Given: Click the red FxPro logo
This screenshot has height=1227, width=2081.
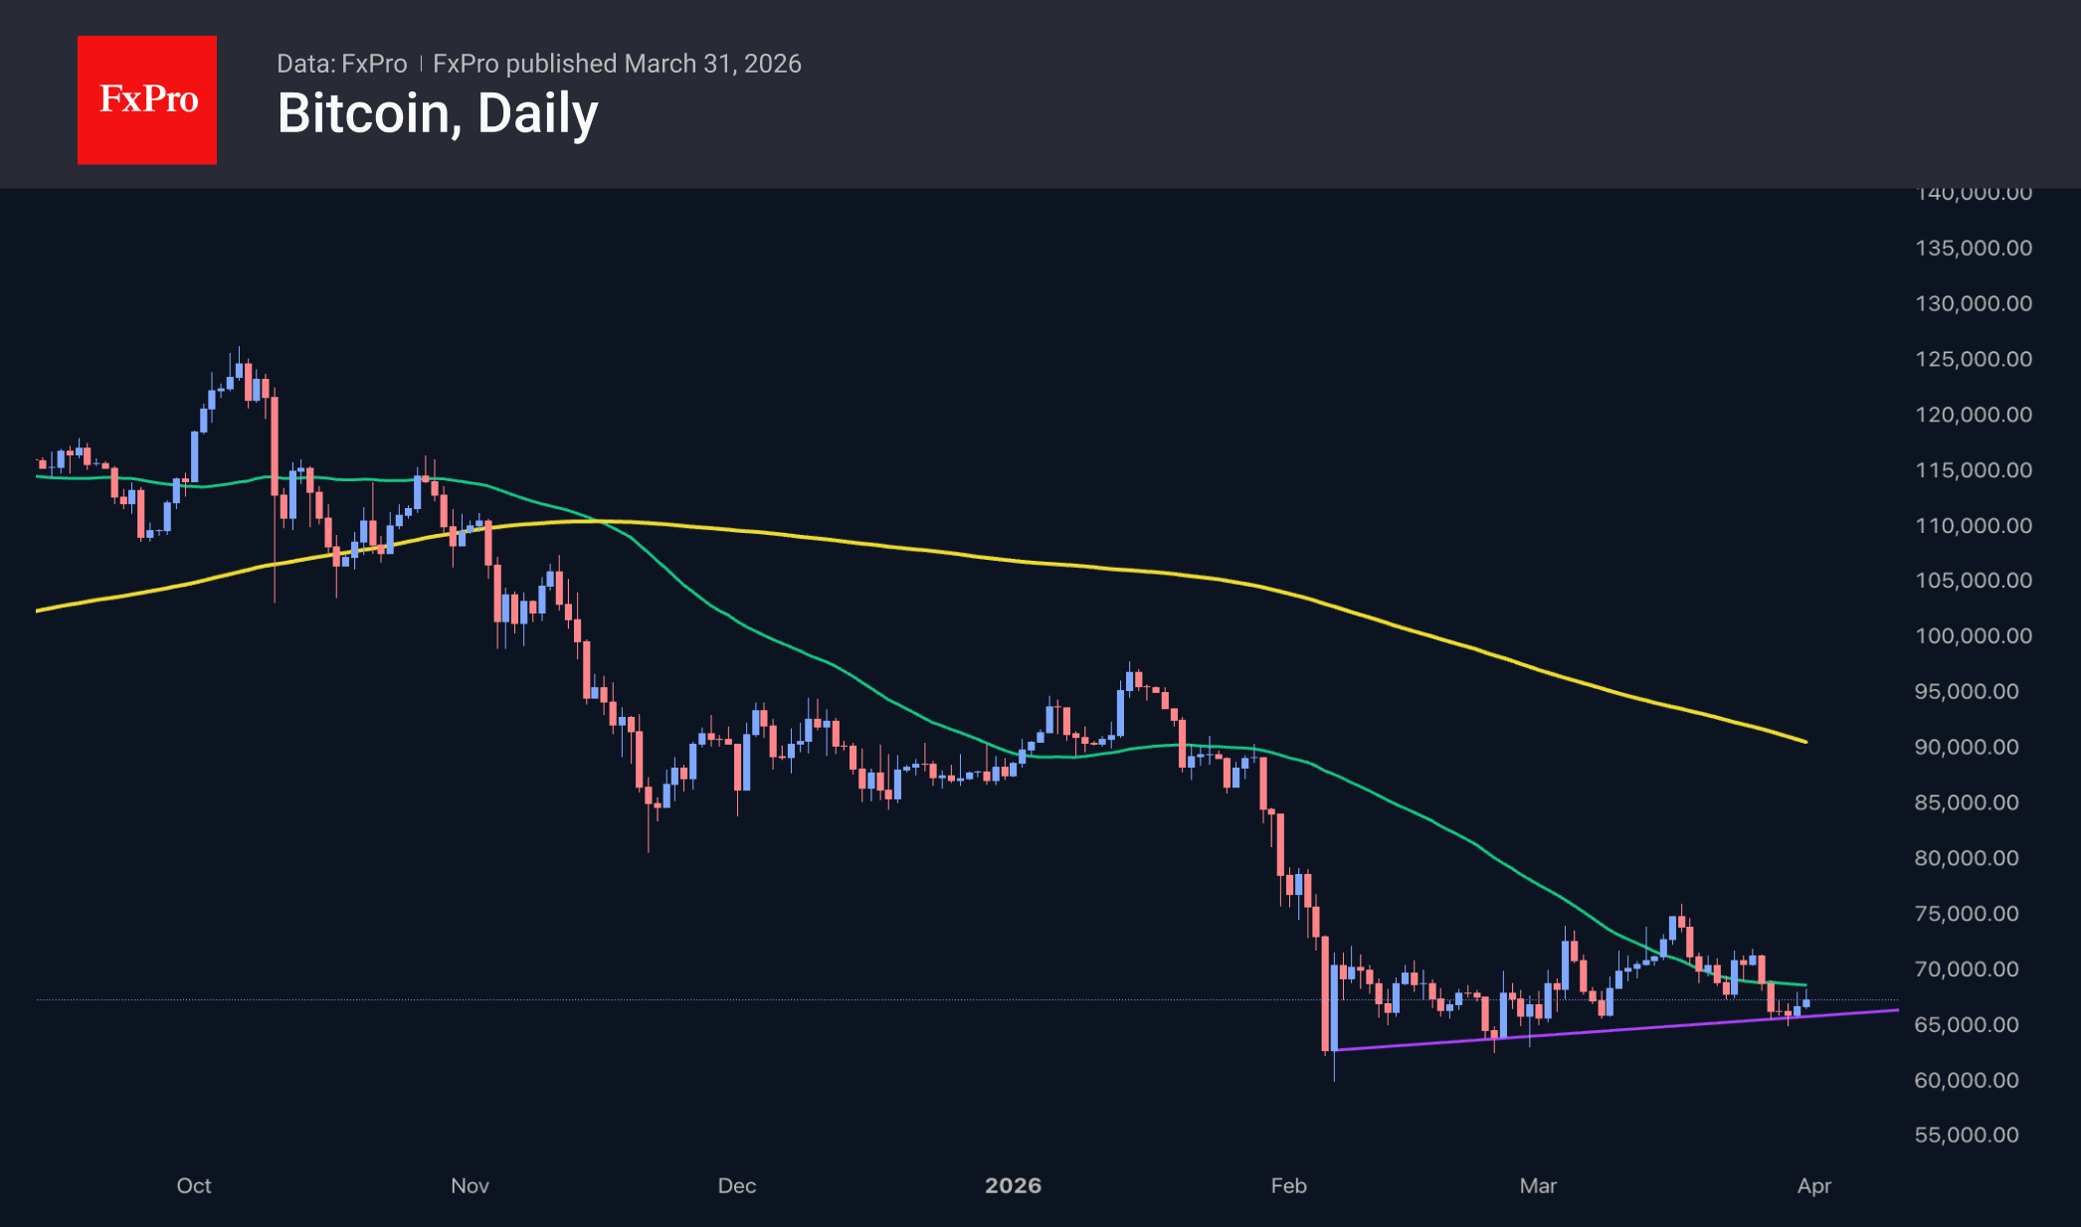Looking at the screenshot, I should coord(147,99).
